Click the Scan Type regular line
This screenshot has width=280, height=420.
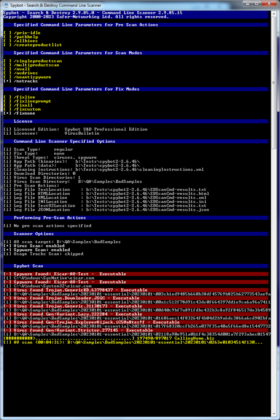pyautogui.click(x=38, y=149)
